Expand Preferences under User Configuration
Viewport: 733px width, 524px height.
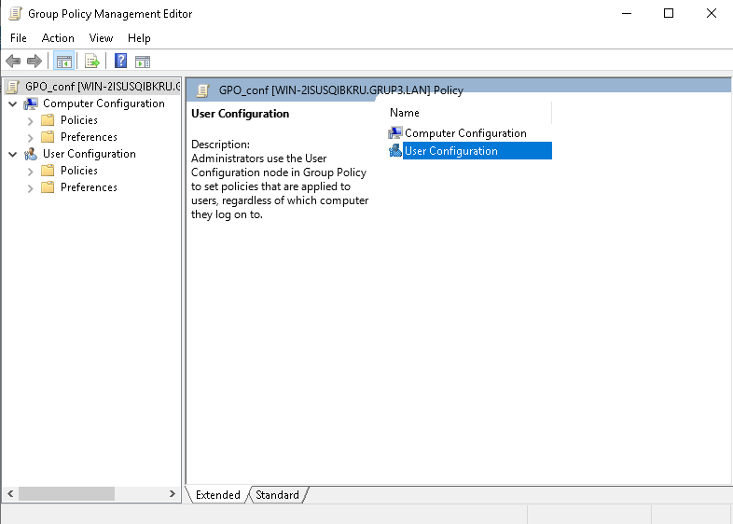tap(31, 187)
